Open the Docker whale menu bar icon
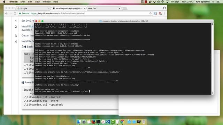This screenshot has height=125, width=223. click(150, 2)
